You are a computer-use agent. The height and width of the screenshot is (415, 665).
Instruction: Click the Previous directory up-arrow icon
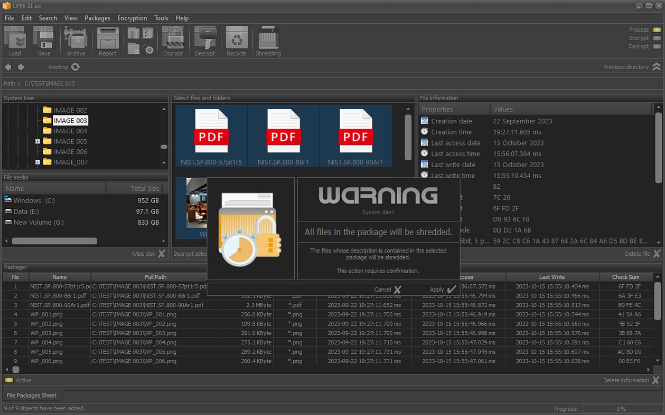pyautogui.click(x=657, y=67)
